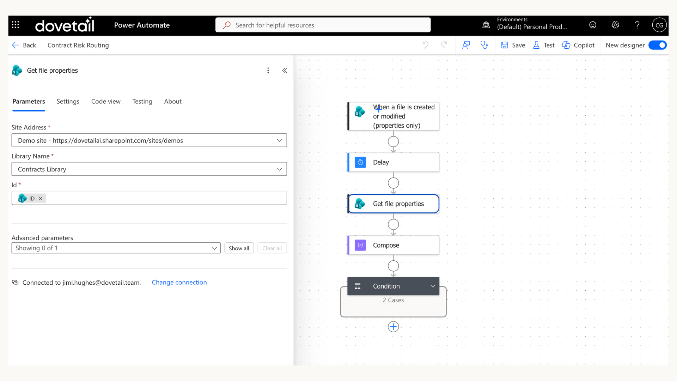Click the search magnifier icon
The height and width of the screenshot is (381, 677).
(227, 25)
